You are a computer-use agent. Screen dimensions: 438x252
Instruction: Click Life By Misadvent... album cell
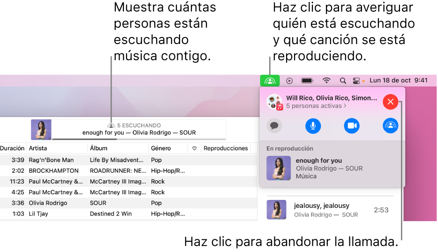tap(116, 160)
